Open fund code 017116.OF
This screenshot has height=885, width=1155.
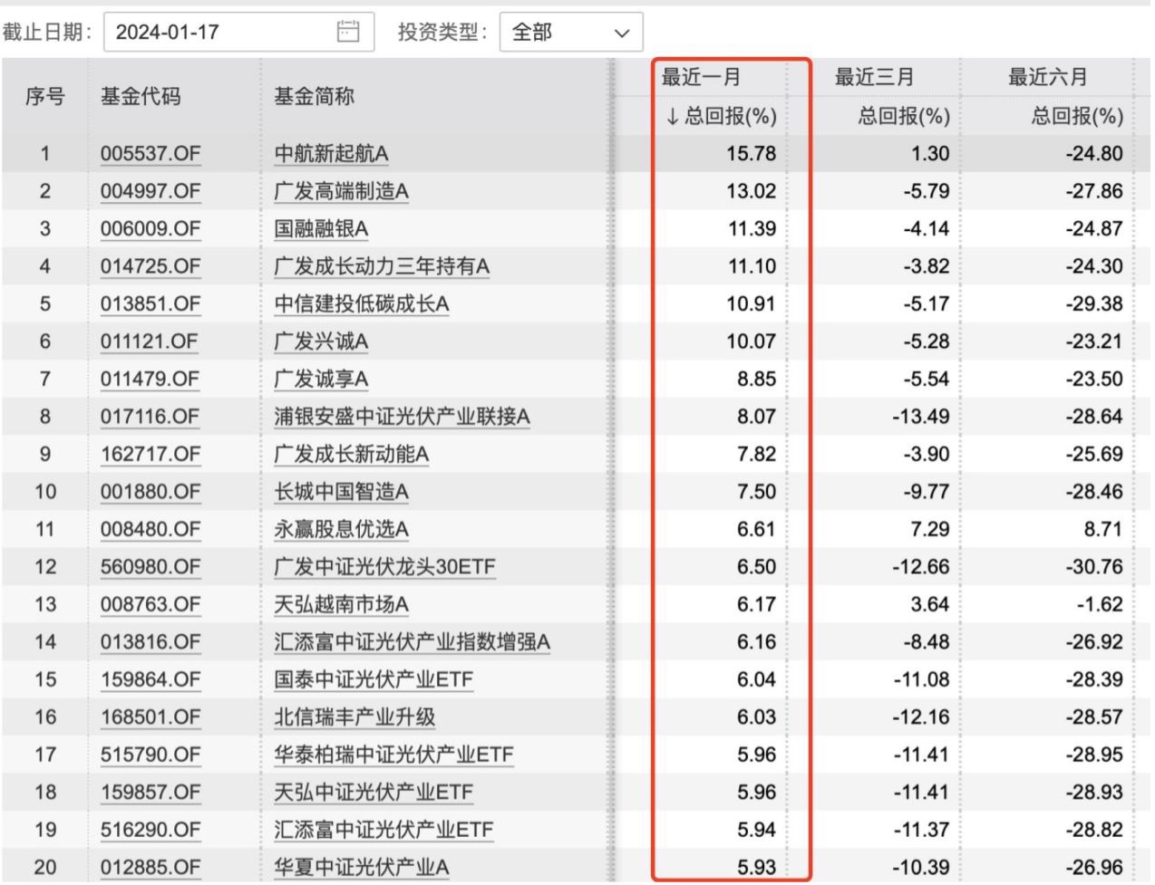150,417
